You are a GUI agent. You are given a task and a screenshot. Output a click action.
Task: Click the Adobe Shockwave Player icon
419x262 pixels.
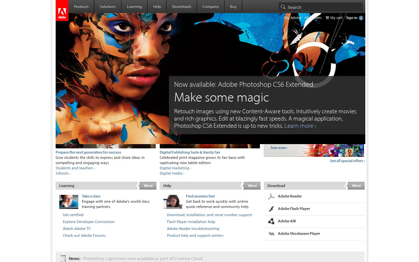(x=271, y=234)
